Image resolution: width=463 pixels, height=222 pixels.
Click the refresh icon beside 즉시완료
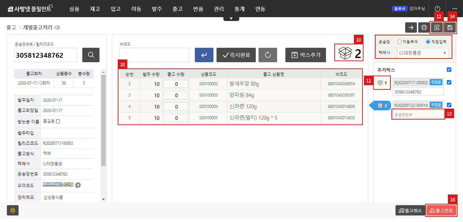coord(268,55)
